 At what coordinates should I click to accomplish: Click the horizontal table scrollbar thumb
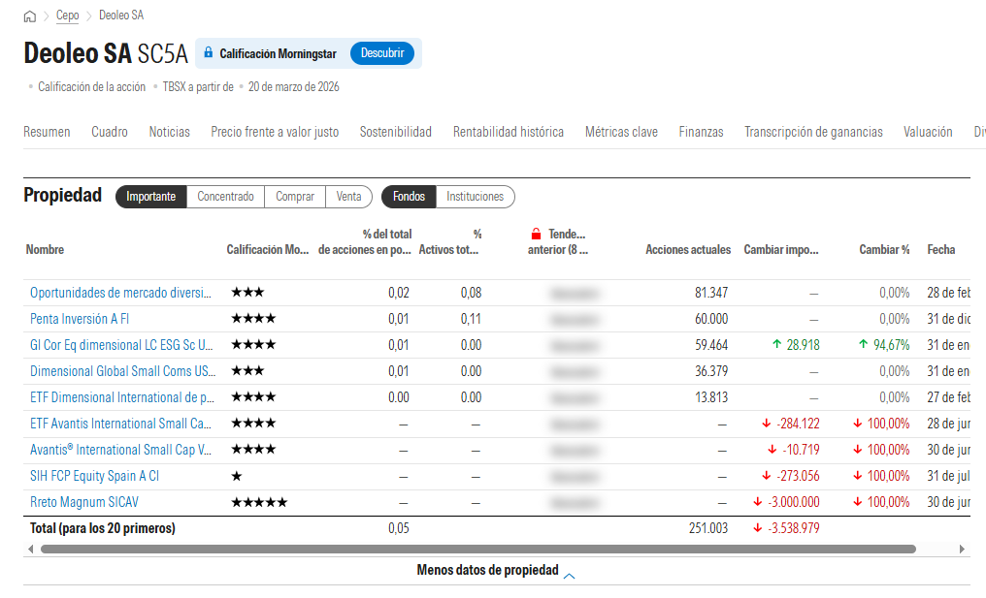(x=477, y=549)
